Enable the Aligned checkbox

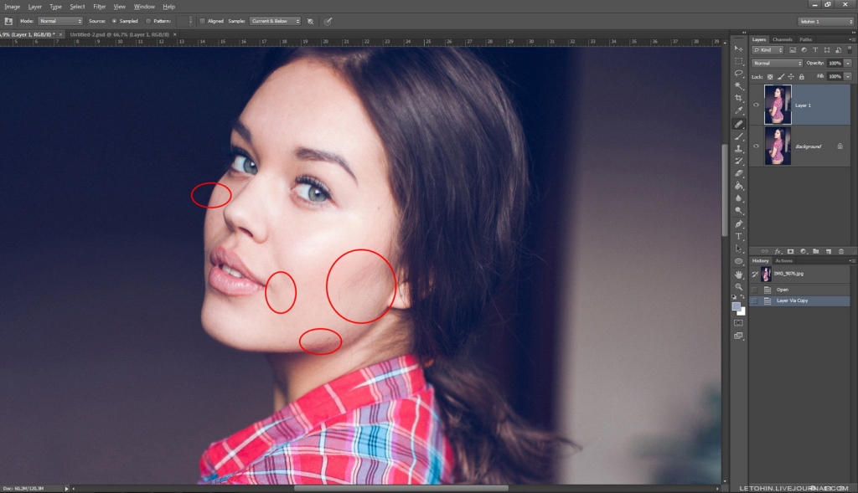(202, 21)
